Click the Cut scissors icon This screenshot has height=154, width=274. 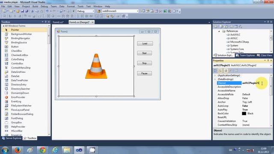[x=33, y=11]
